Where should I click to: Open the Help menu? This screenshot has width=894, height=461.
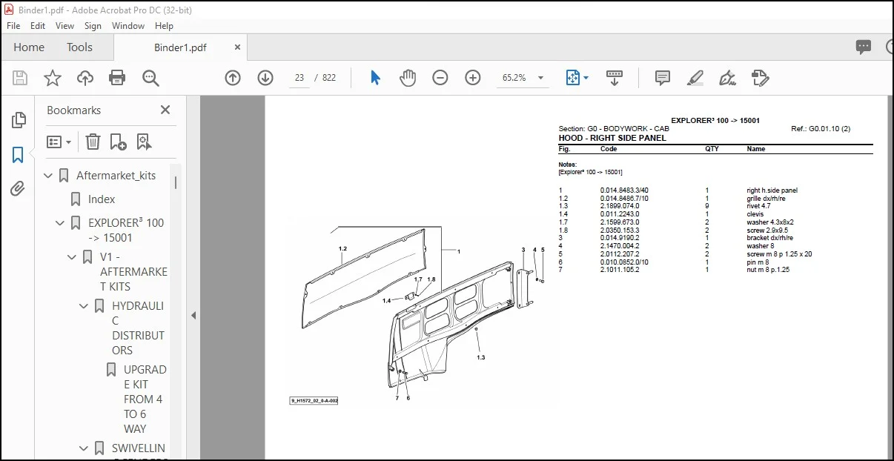coord(164,25)
